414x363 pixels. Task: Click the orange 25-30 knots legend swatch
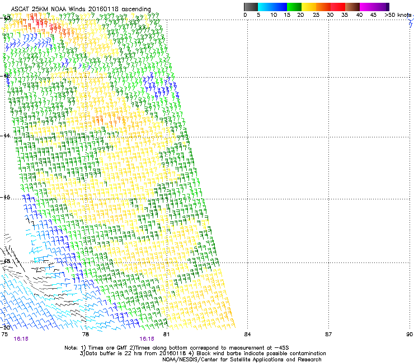(x=323, y=7)
